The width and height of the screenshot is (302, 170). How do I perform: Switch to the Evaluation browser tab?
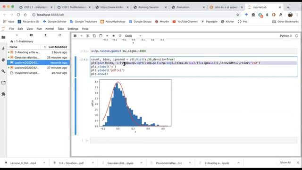[x=188, y=7]
